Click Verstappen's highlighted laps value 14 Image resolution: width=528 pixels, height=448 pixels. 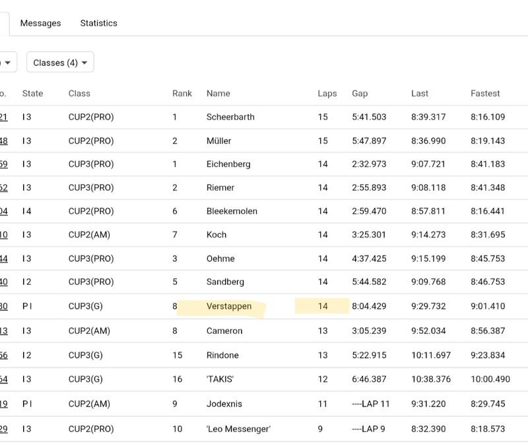coord(323,306)
